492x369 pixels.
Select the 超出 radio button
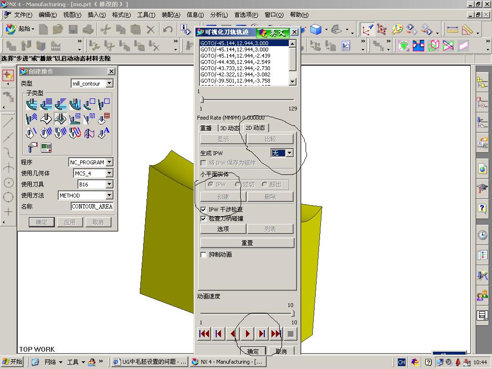pyautogui.click(x=265, y=184)
